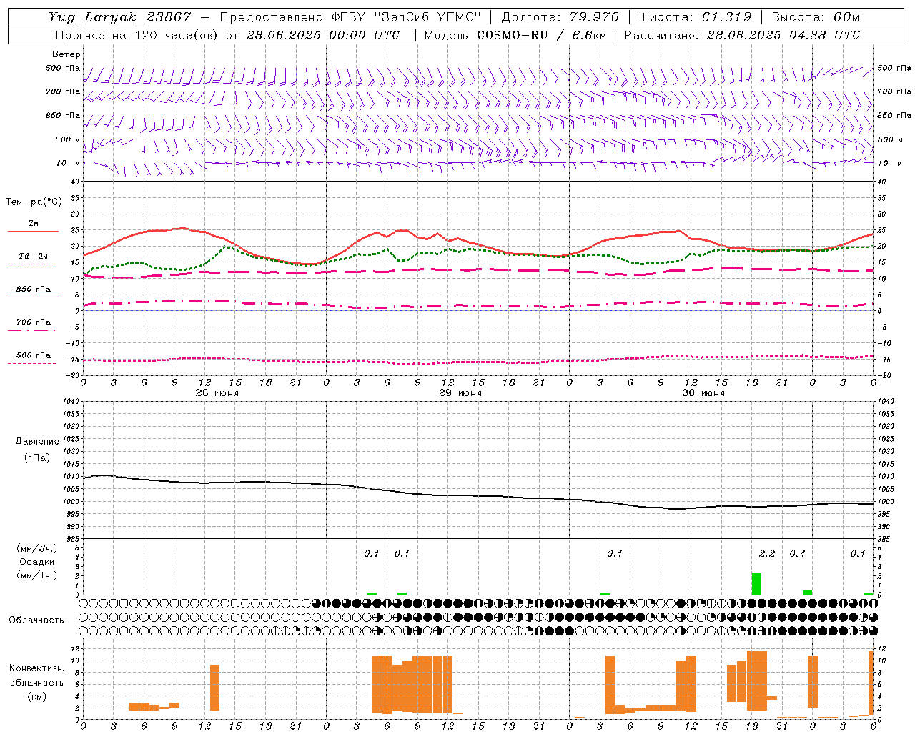Image resolution: width=915 pixels, height=732 pixels.
Task: Click the 29 июня date label
Action: 460,393
